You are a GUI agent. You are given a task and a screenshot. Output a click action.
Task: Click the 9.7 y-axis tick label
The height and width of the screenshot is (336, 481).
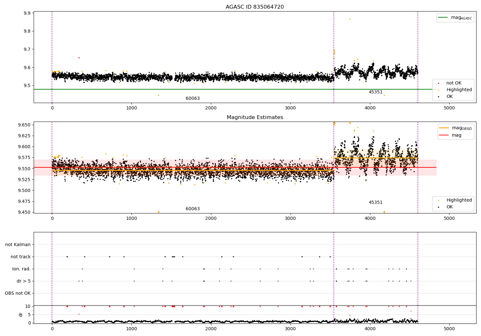(x=28, y=50)
